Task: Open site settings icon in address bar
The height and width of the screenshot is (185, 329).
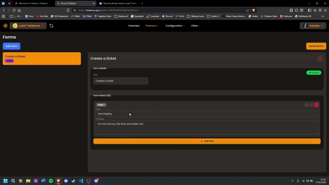Action: (75, 10)
